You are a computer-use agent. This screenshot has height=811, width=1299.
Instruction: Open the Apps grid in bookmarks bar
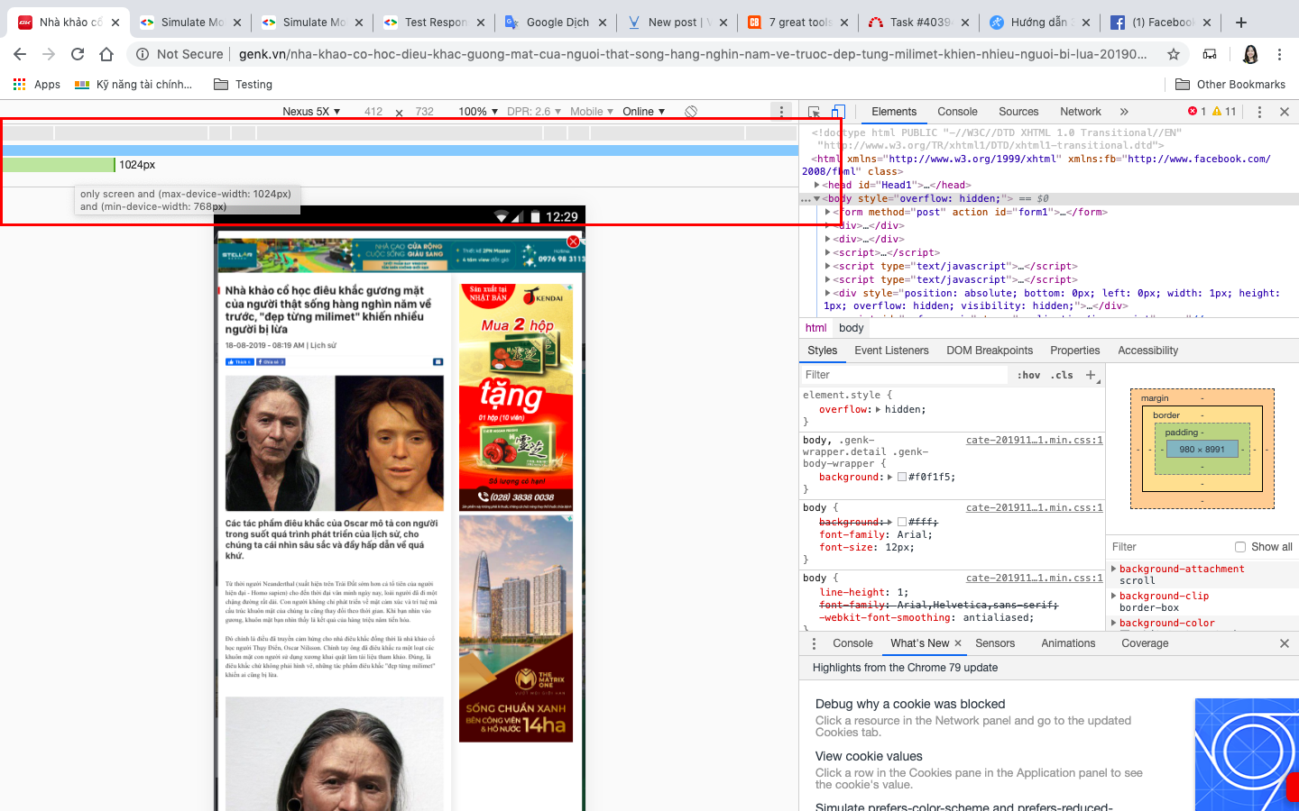point(37,85)
